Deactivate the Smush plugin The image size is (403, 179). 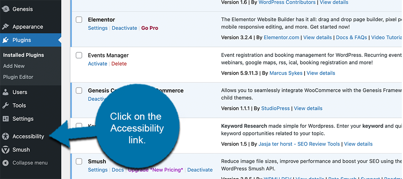coord(200,170)
